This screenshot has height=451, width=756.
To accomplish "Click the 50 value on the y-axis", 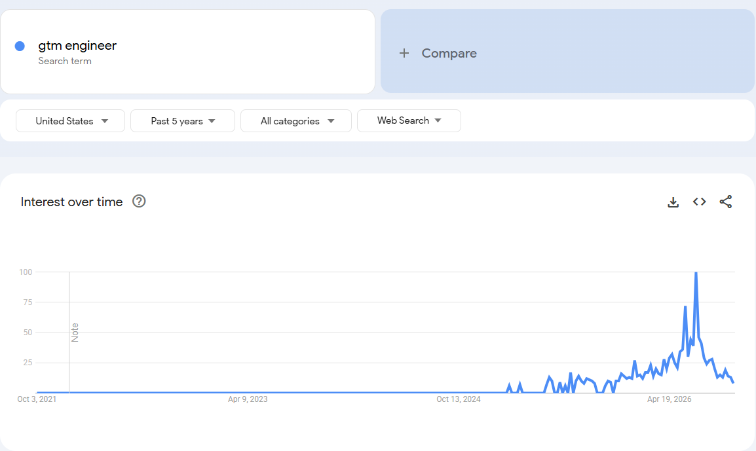I will coord(28,333).
